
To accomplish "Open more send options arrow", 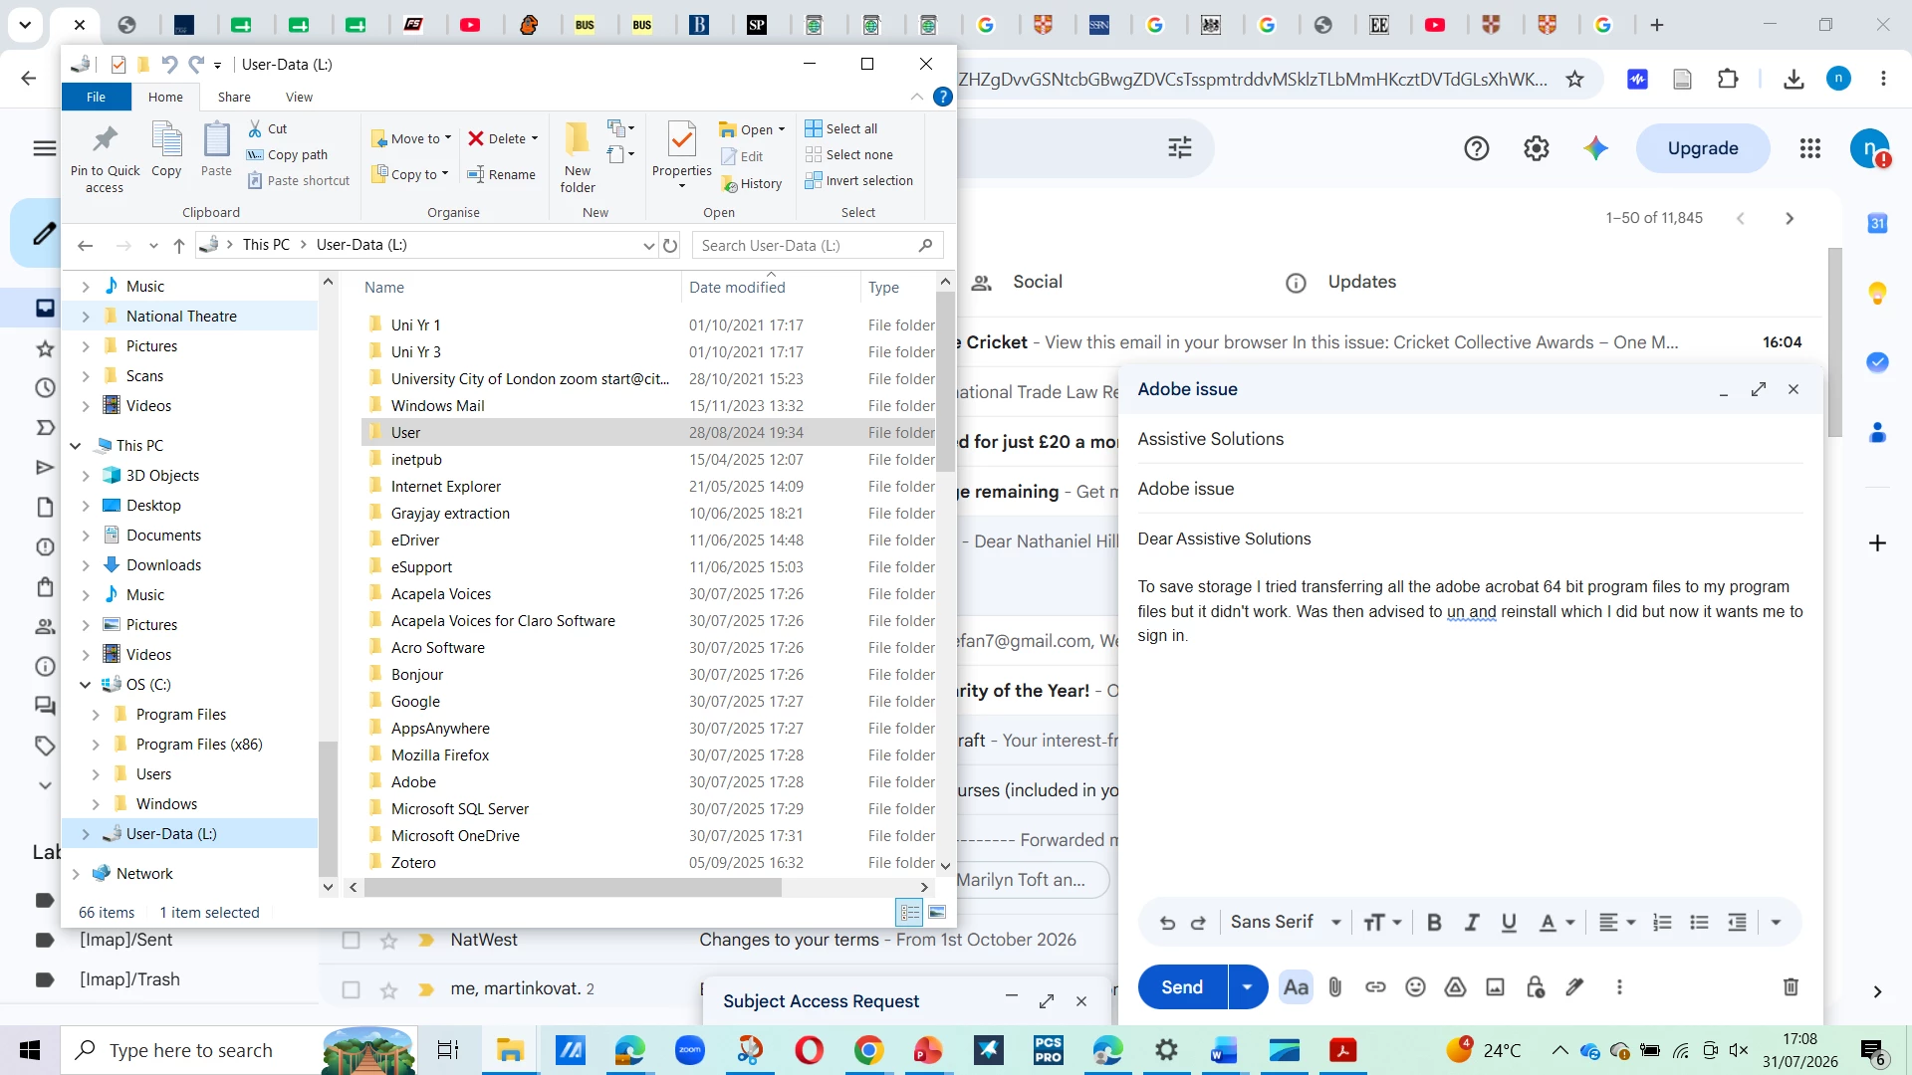I will [x=1247, y=987].
